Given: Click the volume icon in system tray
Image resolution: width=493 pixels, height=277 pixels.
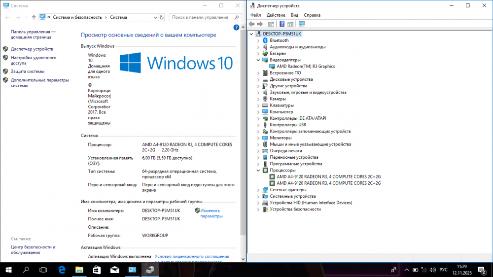Looking at the screenshot, I should [x=433, y=270].
